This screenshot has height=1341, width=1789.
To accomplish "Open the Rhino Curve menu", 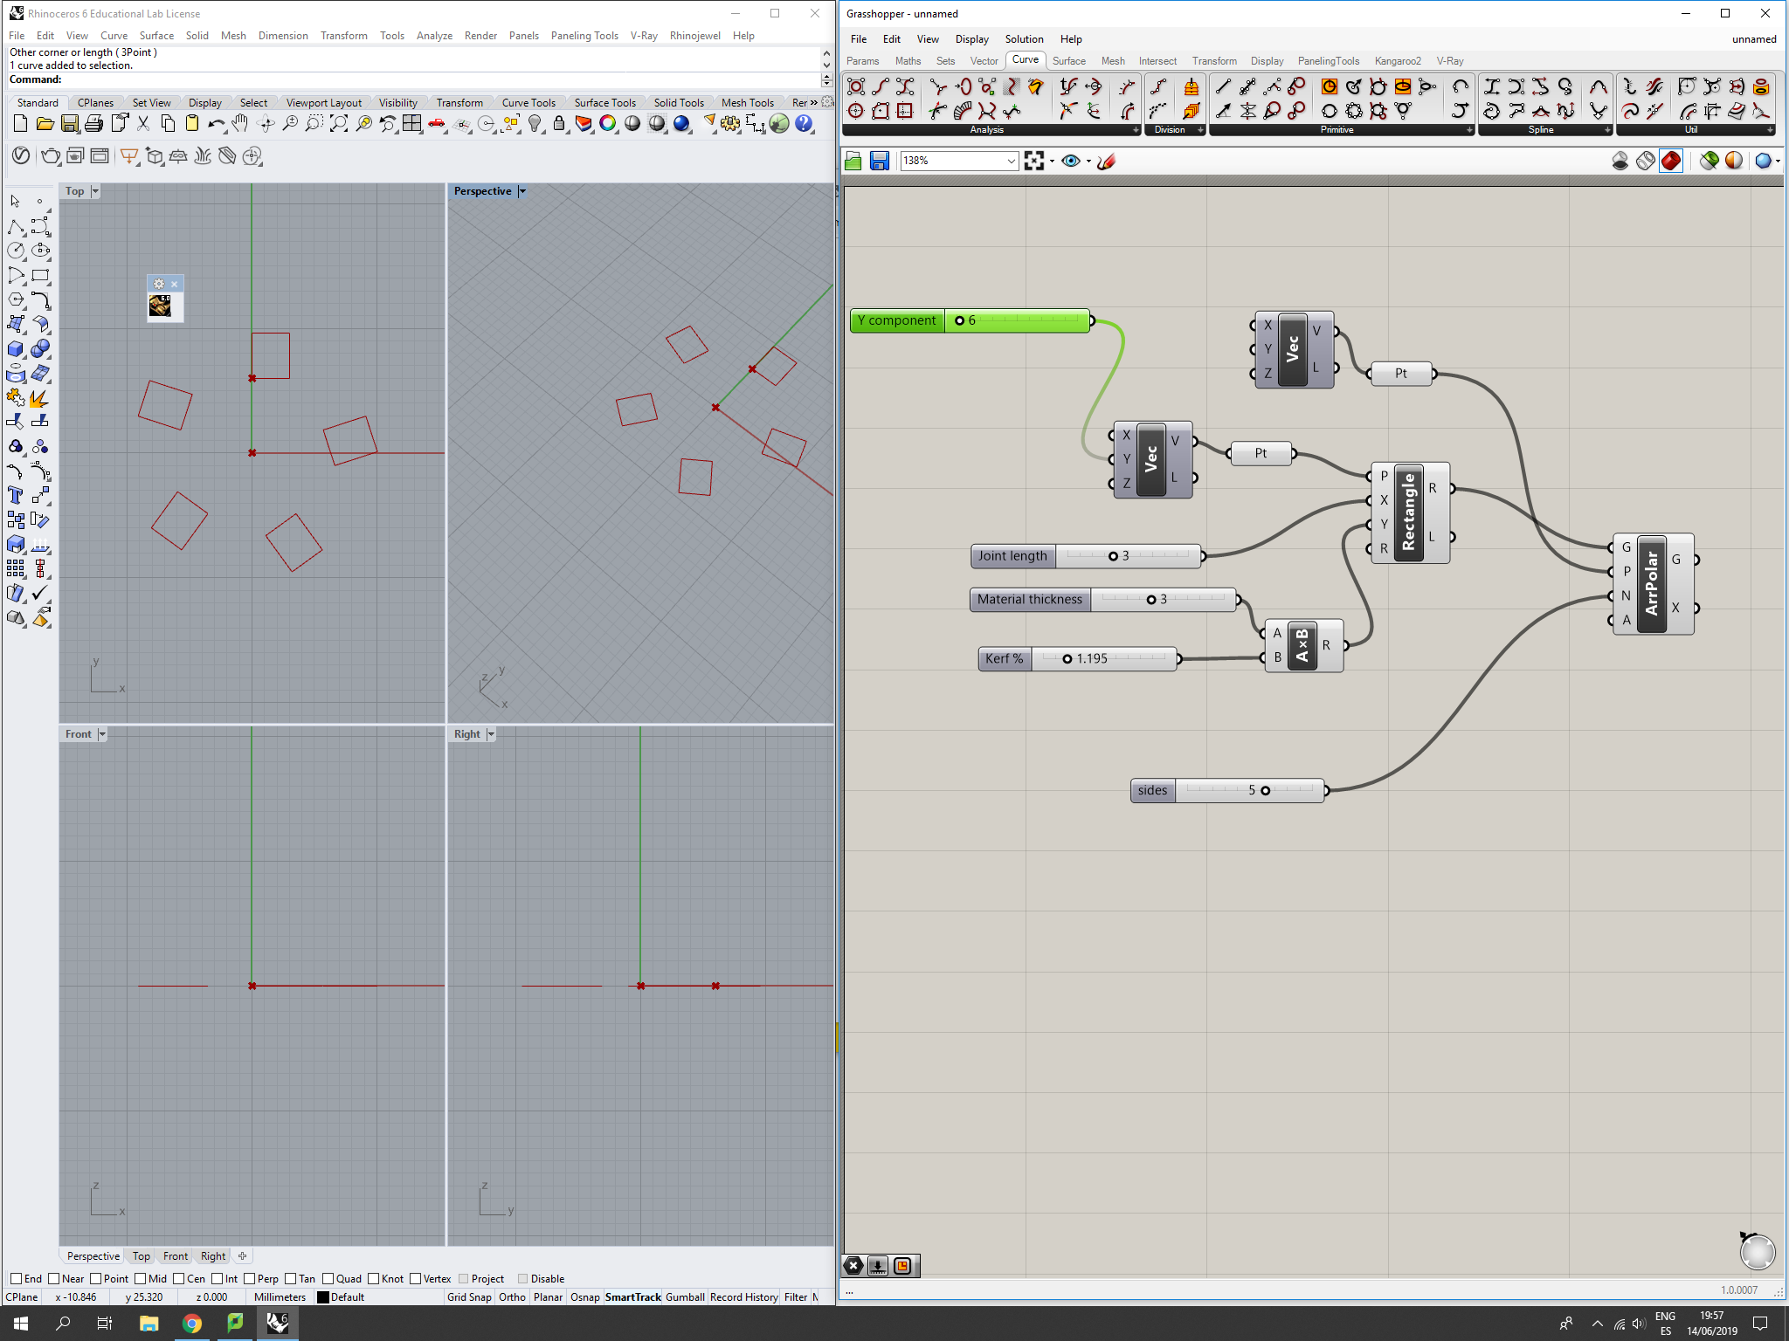I will coord(114,36).
